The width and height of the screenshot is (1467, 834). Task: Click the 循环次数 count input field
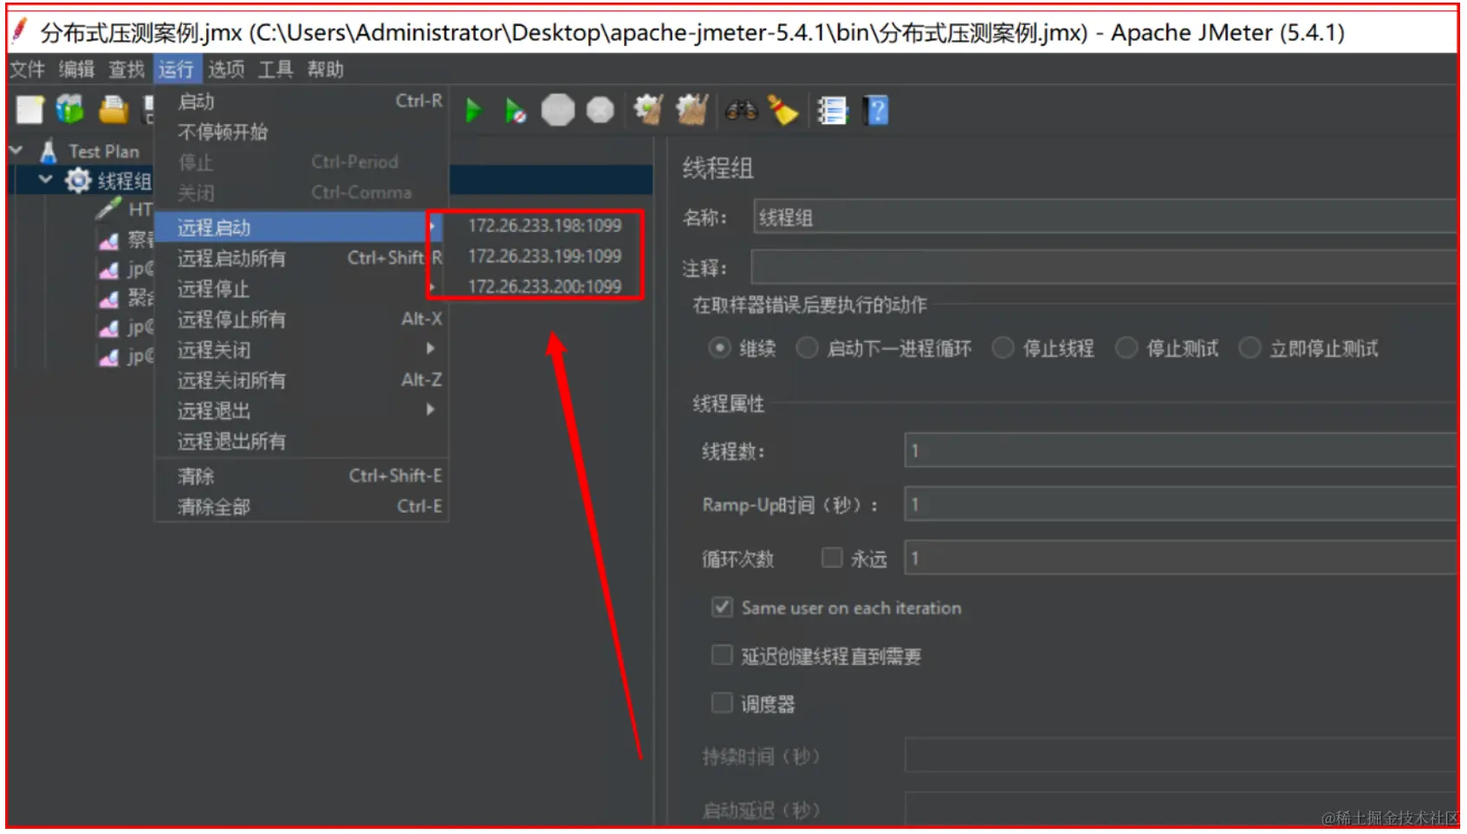[x=1181, y=558]
